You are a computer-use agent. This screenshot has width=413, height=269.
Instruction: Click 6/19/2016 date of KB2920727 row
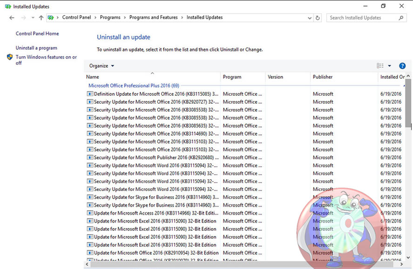(391, 102)
